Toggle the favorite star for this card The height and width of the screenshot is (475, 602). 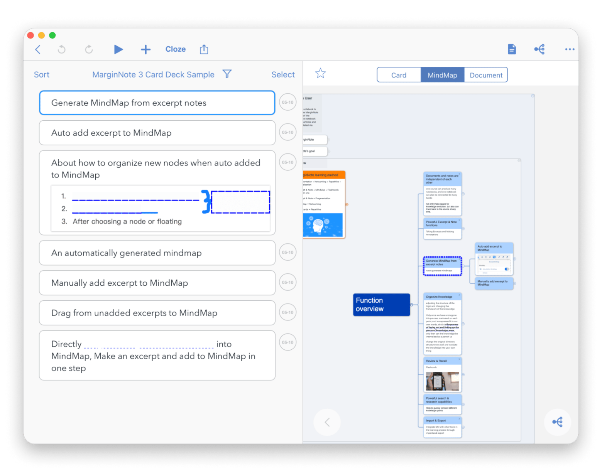pyautogui.click(x=320, y=73)
